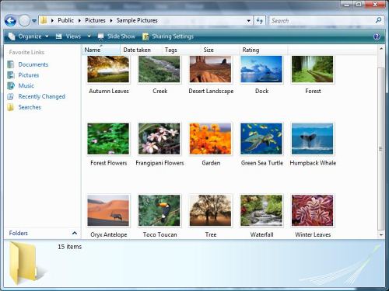Expand the arrow before Sample Pictures
Screen dimensions: 389x291
click(x=111, y=20)
